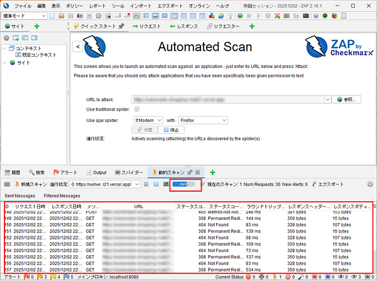
Task: Open the Firefox browser dropdown
Action: tap(203, 120)
